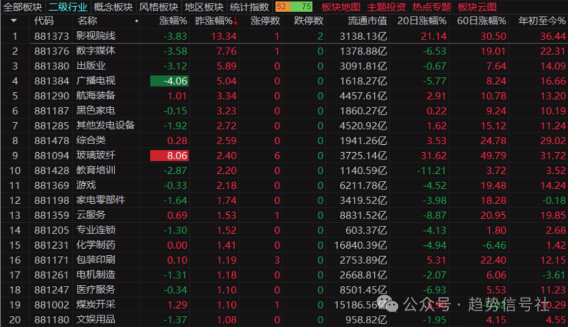Switch to the 全部板块 tab
Screen dimensions: 568x327
[x=22, y=7]
